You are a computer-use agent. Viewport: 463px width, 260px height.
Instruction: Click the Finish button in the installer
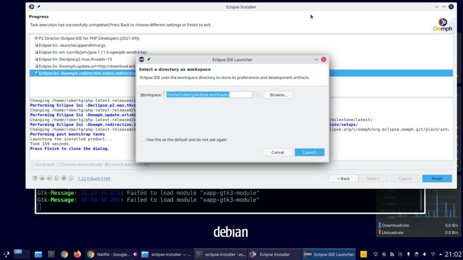437,178
